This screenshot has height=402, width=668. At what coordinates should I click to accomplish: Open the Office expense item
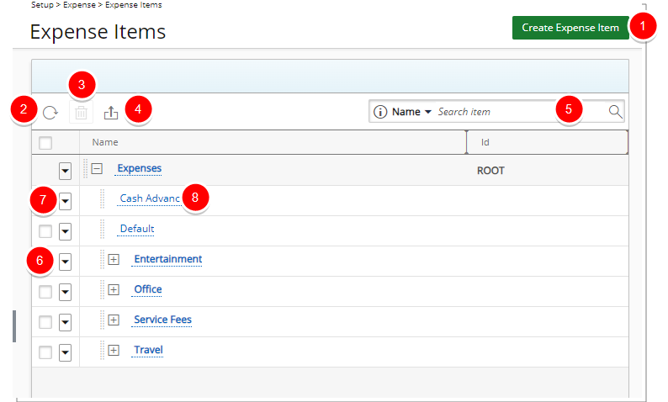(148, 289)
